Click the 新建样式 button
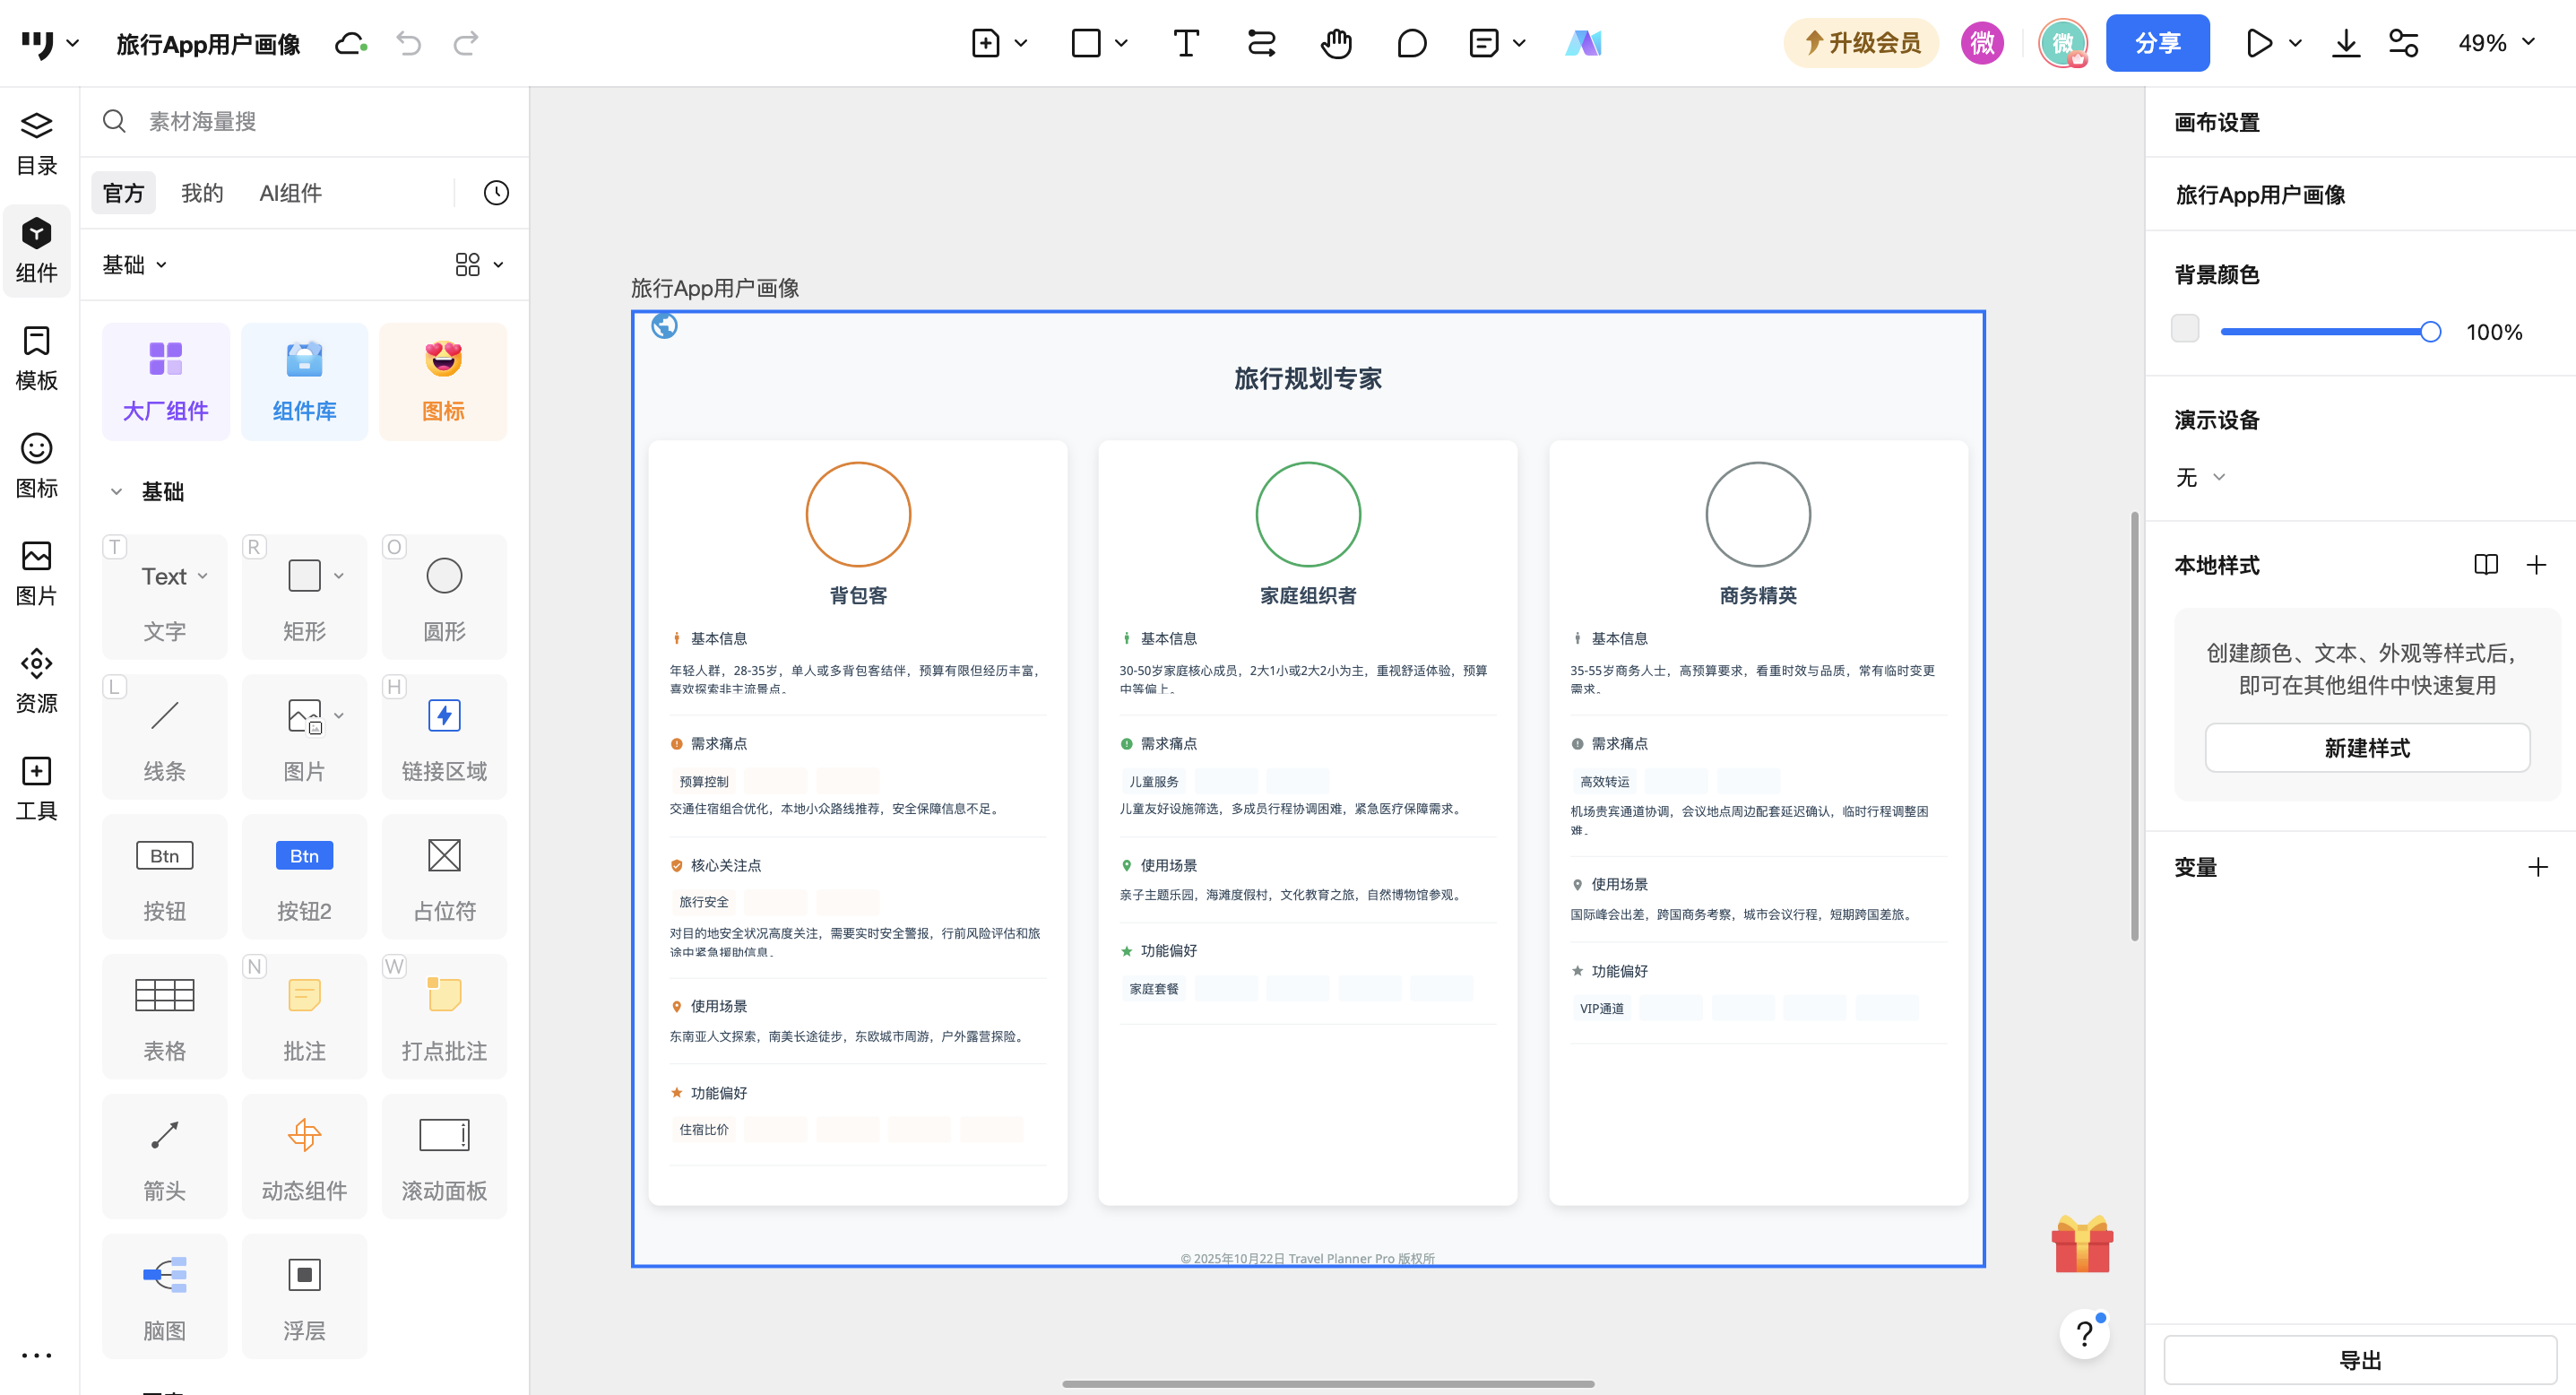Image resolution: width=2576 pixels, height=1395 pixels. pos(2366,747)
